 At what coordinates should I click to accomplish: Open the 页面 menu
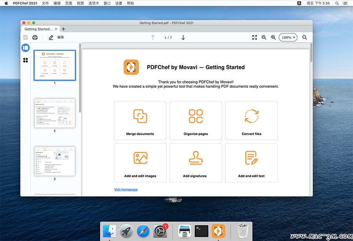[x=69, y=3]
